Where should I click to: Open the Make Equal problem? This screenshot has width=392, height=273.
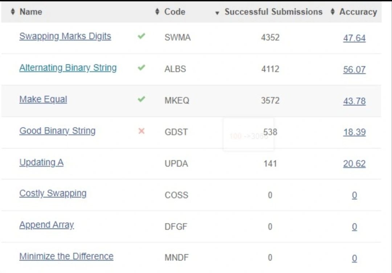tap(43, 99)
